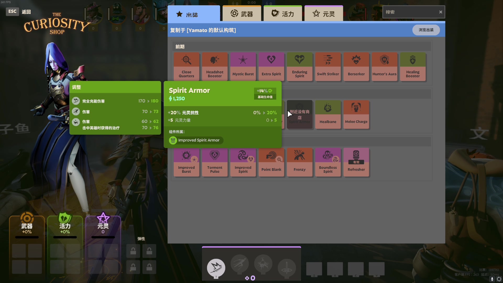The width and height of the screenshot is (503, 283).
Task: Open the 出装 build tab
Action: click(194, 14)
